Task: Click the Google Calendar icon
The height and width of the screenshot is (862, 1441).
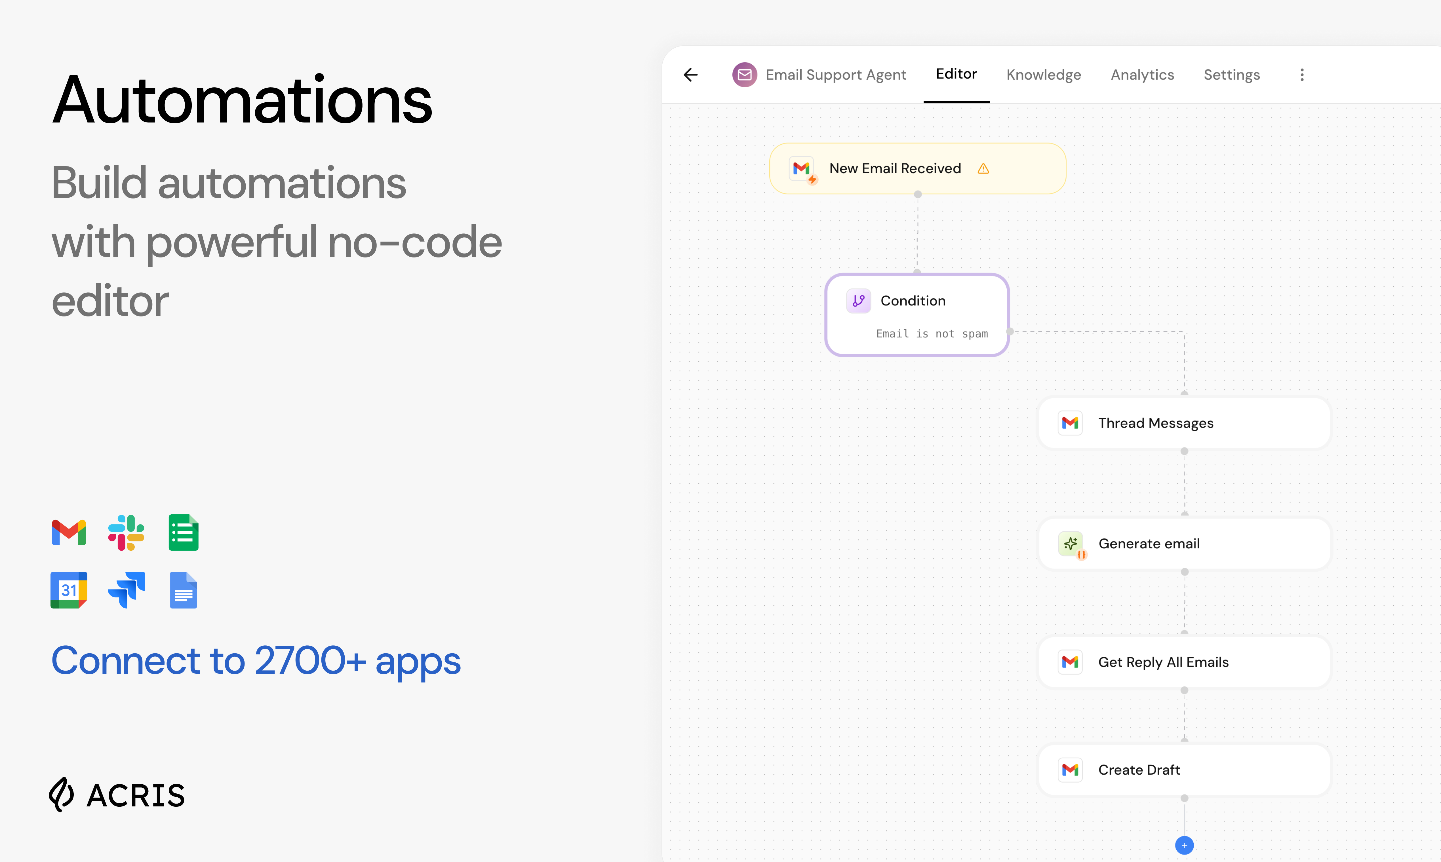Action: (x=69, y=590)
